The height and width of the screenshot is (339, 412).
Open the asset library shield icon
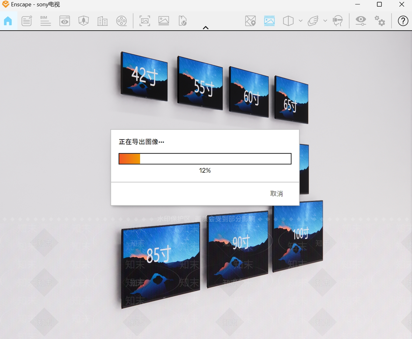(83, 21)
